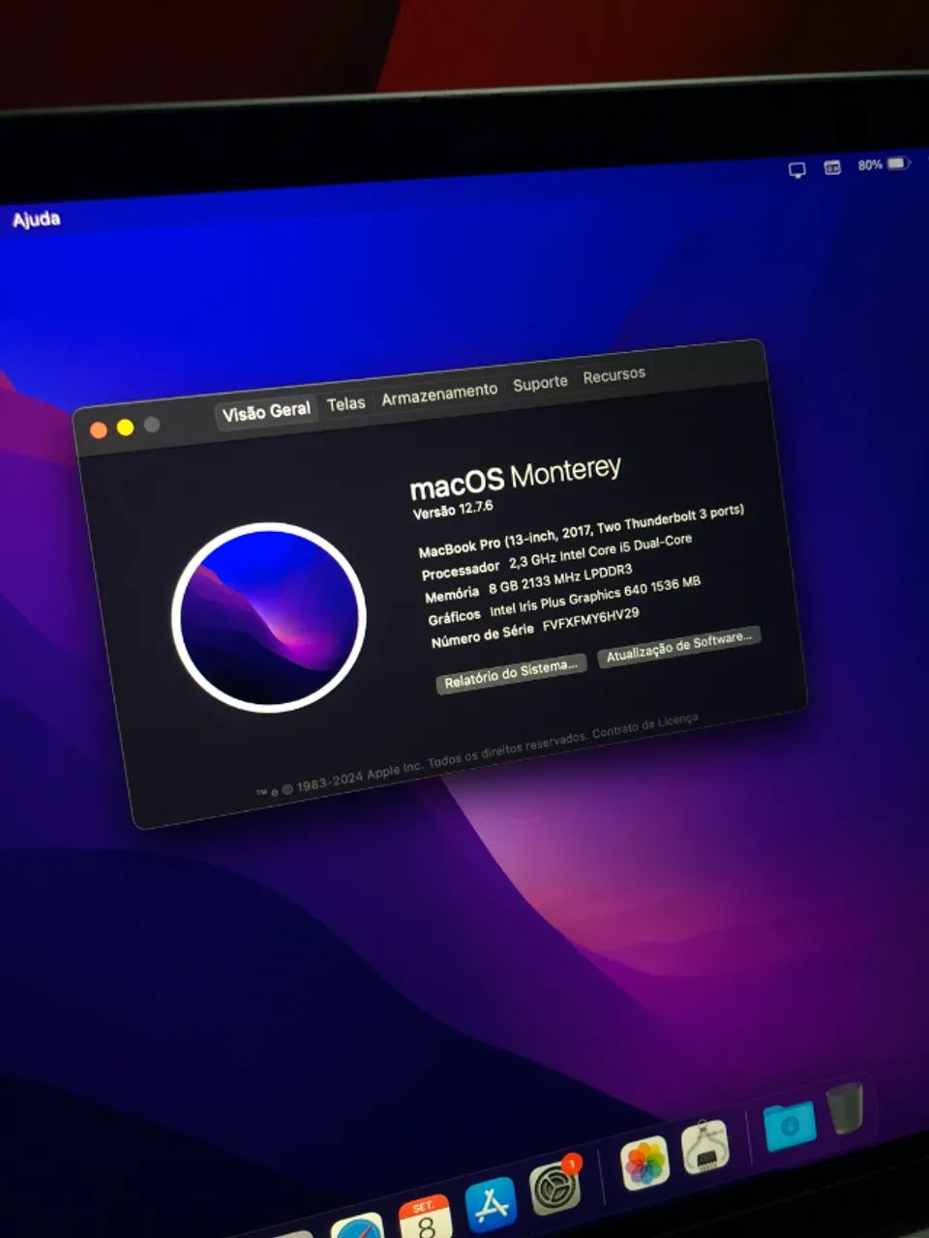Open the Ajuda menu in the menu bar
The height and width of the screenshot is (1238, 929).
(37, 220)
